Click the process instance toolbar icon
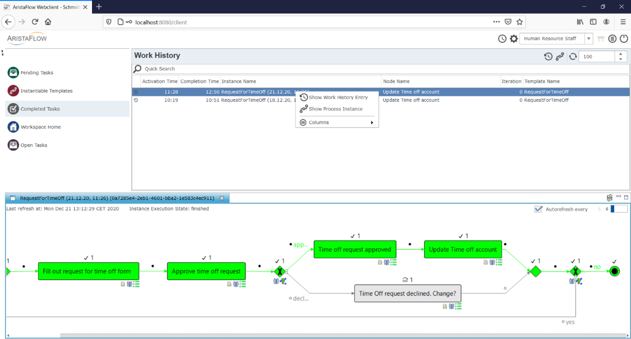 560,56
